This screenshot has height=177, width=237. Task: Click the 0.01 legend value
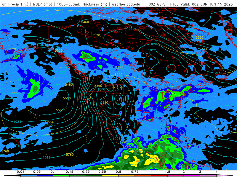[20, 172]
